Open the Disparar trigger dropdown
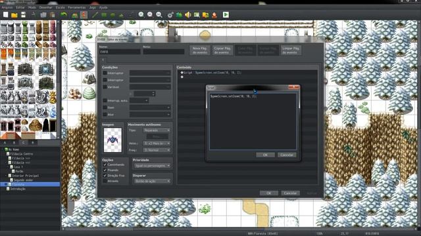Screen dimensions: 421x236 point(152,181)
